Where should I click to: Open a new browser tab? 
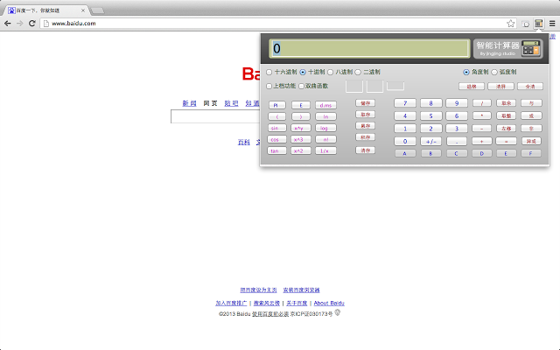click(x=97, y=10)
